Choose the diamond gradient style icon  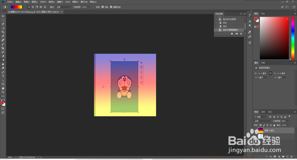(45, 7)
